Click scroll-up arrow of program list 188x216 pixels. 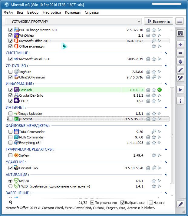coord(172,30)
